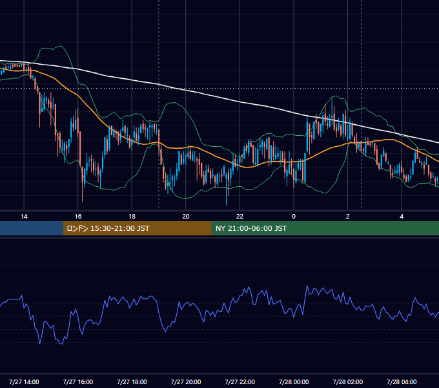Image resolution: width=439 pixels, height=388 pixels.
Task: Select the NY 21:00-06:00 JST session bar
Action: (x=325, y=228)
